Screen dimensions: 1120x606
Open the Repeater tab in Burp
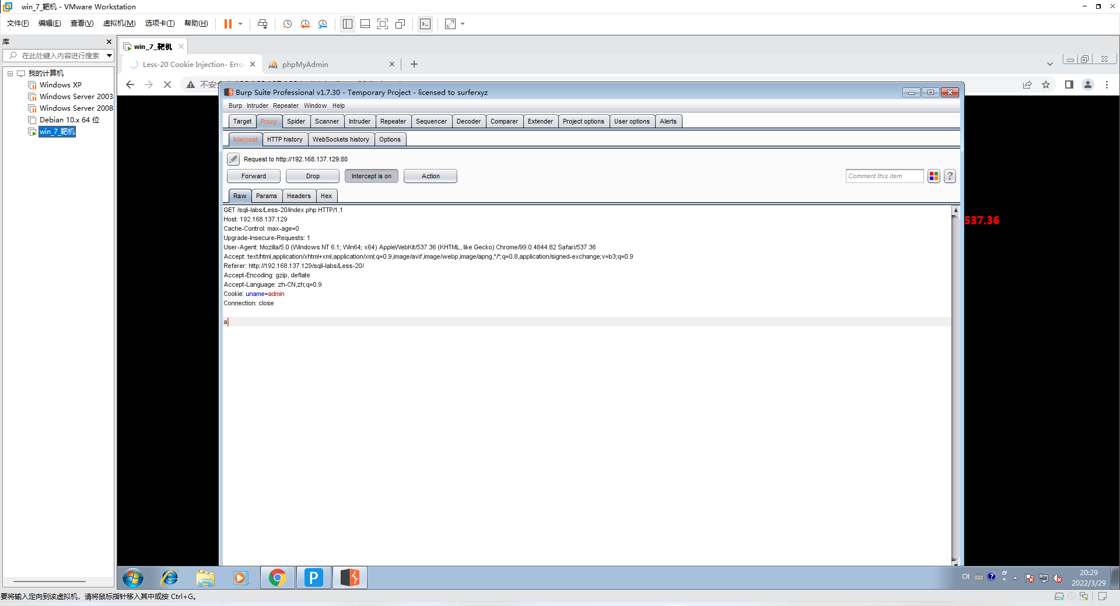[x=393, y=121]
